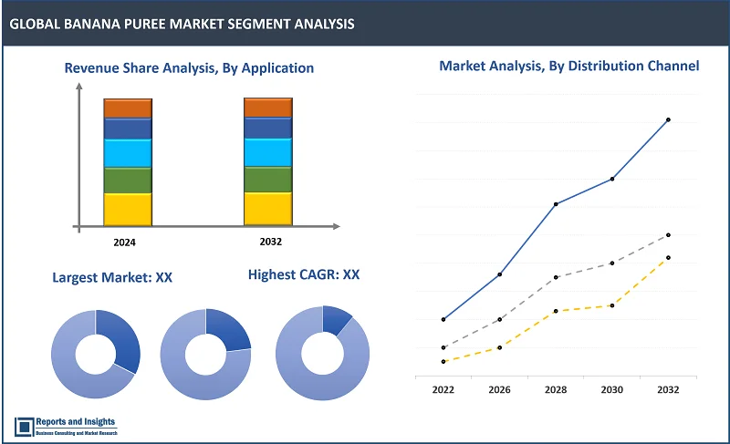The image size is (730, 444).
Task: Click the 'Largest Market: XX' label
Action: click(x=112, y=277)
